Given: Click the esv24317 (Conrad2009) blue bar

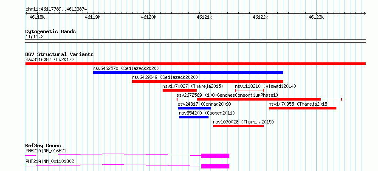Looking at the screenshot, I should coord(194,108).
